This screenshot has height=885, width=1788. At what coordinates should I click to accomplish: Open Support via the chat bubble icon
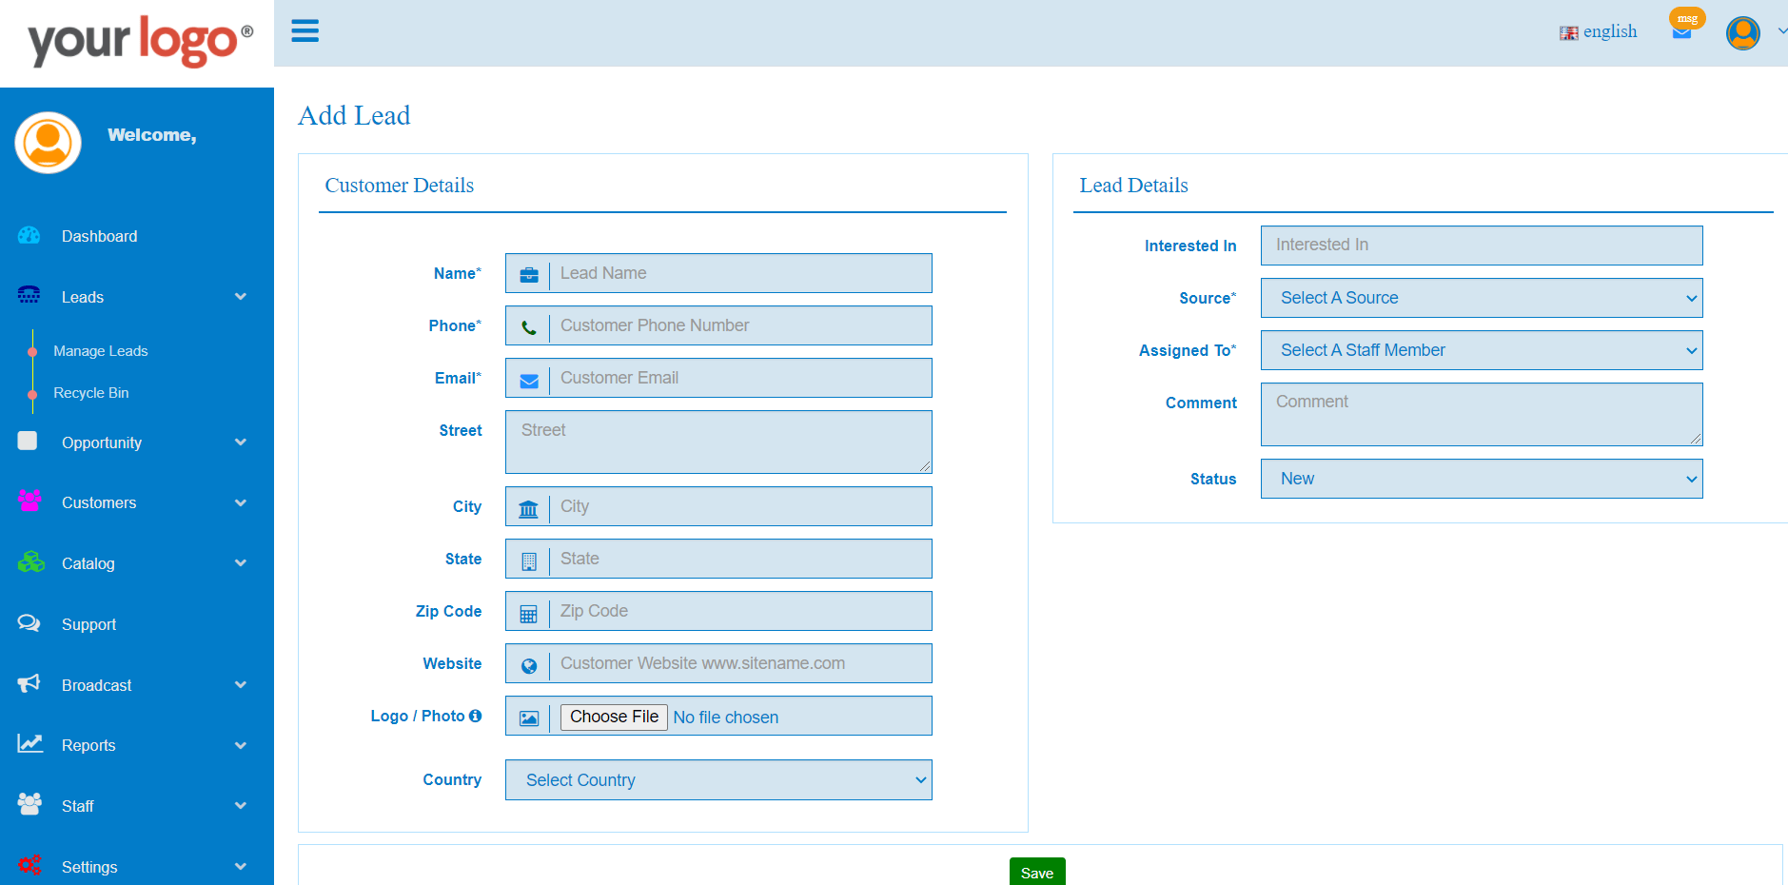pos(29,623)
